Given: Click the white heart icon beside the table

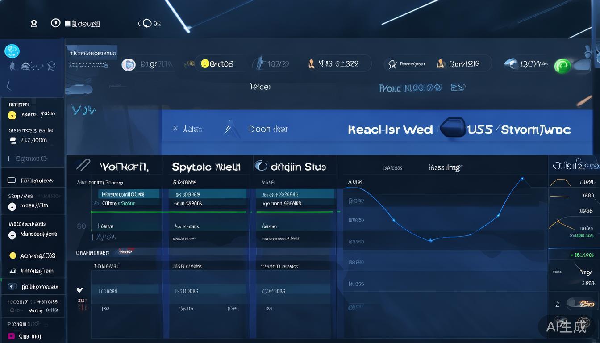Looking at the screenshot, I should point(80,290).
